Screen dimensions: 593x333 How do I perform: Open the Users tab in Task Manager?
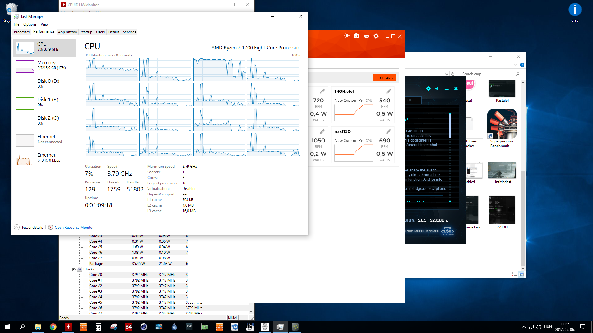point(100,32)
